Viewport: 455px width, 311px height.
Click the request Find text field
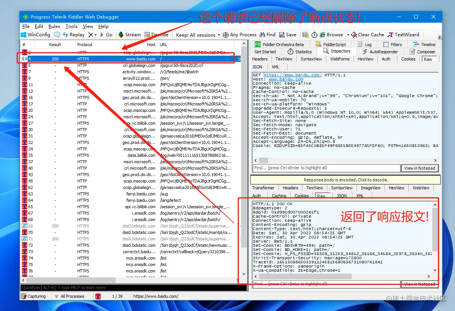point(326,168)
